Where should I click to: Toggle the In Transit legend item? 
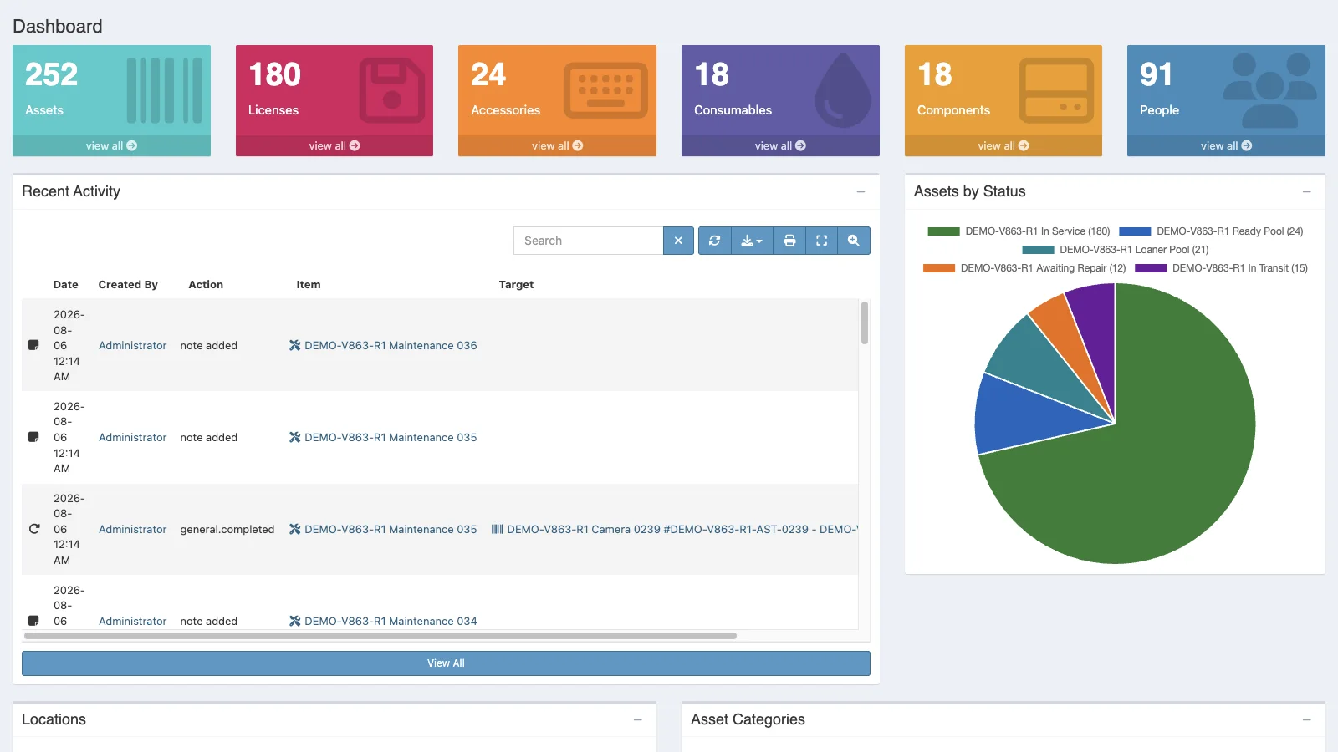[x=1221, y=268]
